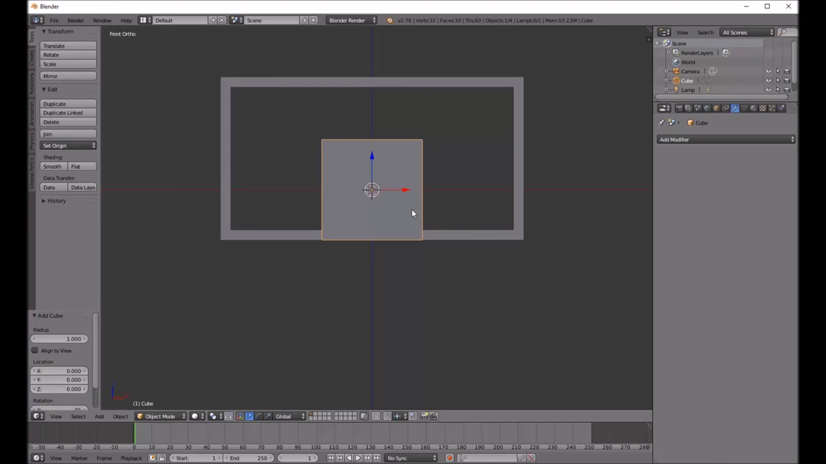Screen dimensions: 826x464
Task: Click the record auto-keyframe button in timeline
Action: (449, 458)
